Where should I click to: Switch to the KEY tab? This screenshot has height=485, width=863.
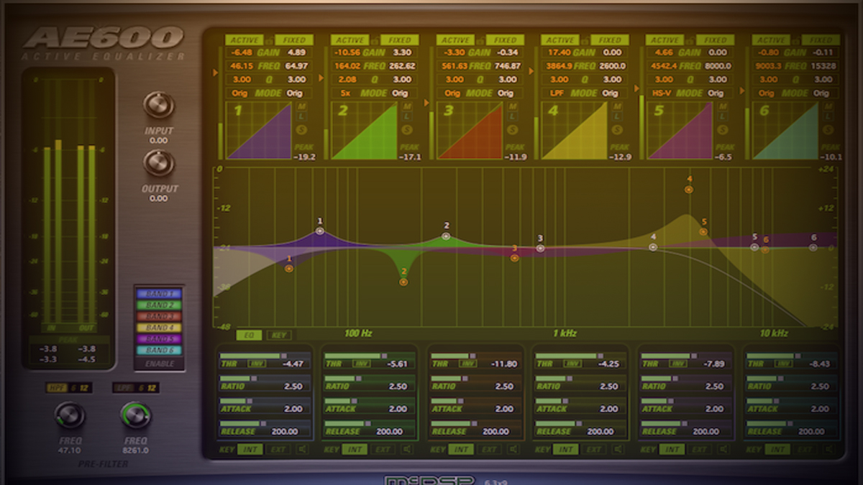coord(279,335)
